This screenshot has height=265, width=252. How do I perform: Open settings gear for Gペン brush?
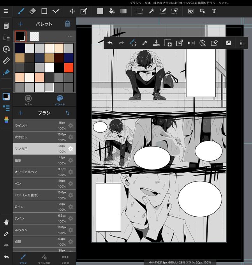[70, 207]
